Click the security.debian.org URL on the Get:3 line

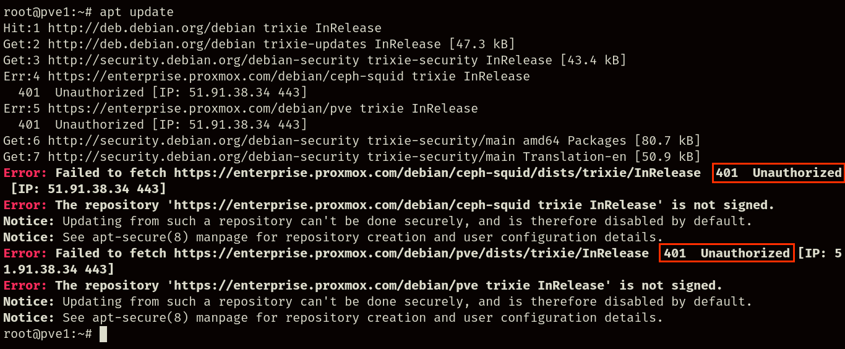203,61
